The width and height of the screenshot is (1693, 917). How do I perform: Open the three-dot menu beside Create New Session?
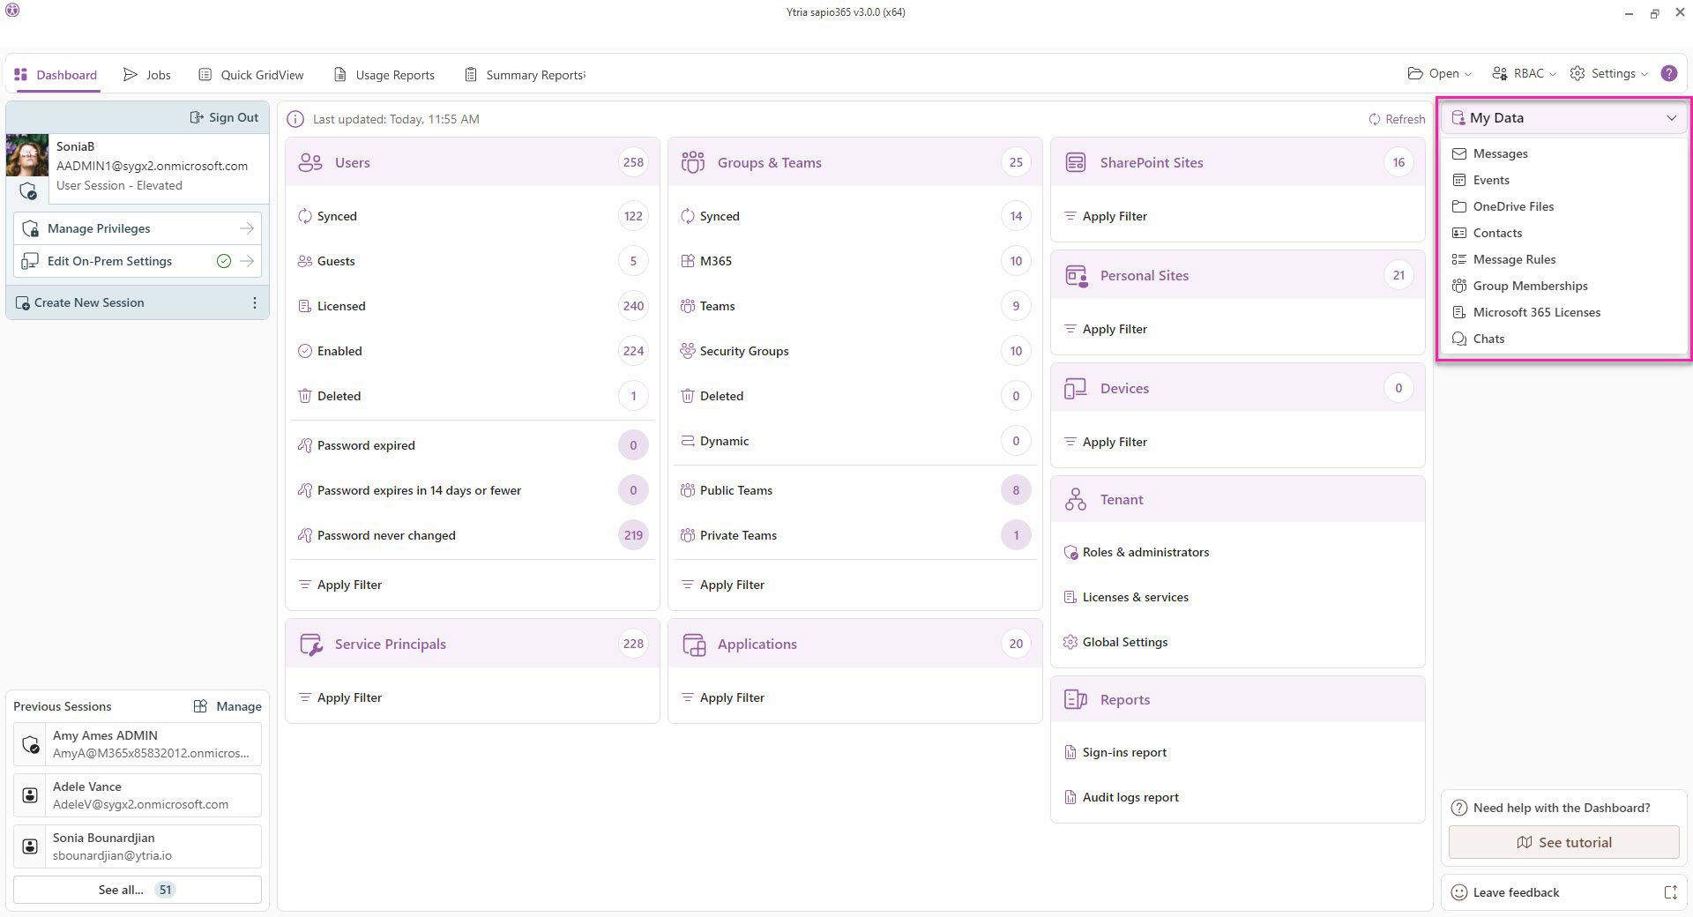pyautogui.click(x=255, y=303)
